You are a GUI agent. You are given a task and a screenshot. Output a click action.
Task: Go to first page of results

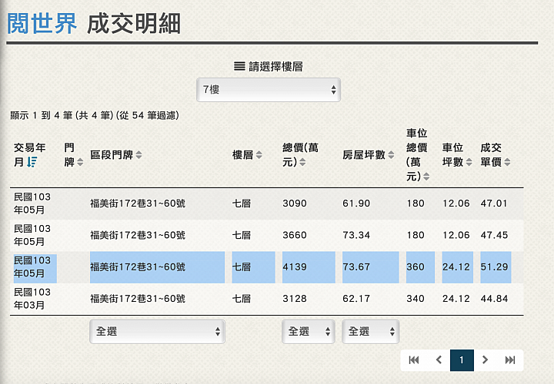pos(414,360)
